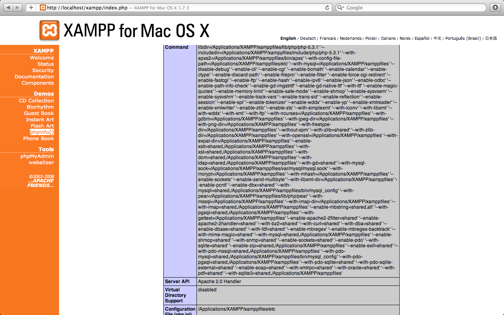Open the downloads button in toolbar
Viewport: 504px width, 315px height.
tap(495, 7)
